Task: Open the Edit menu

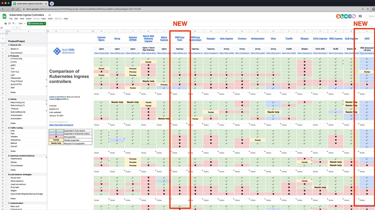Action: (x=16, y=19)
